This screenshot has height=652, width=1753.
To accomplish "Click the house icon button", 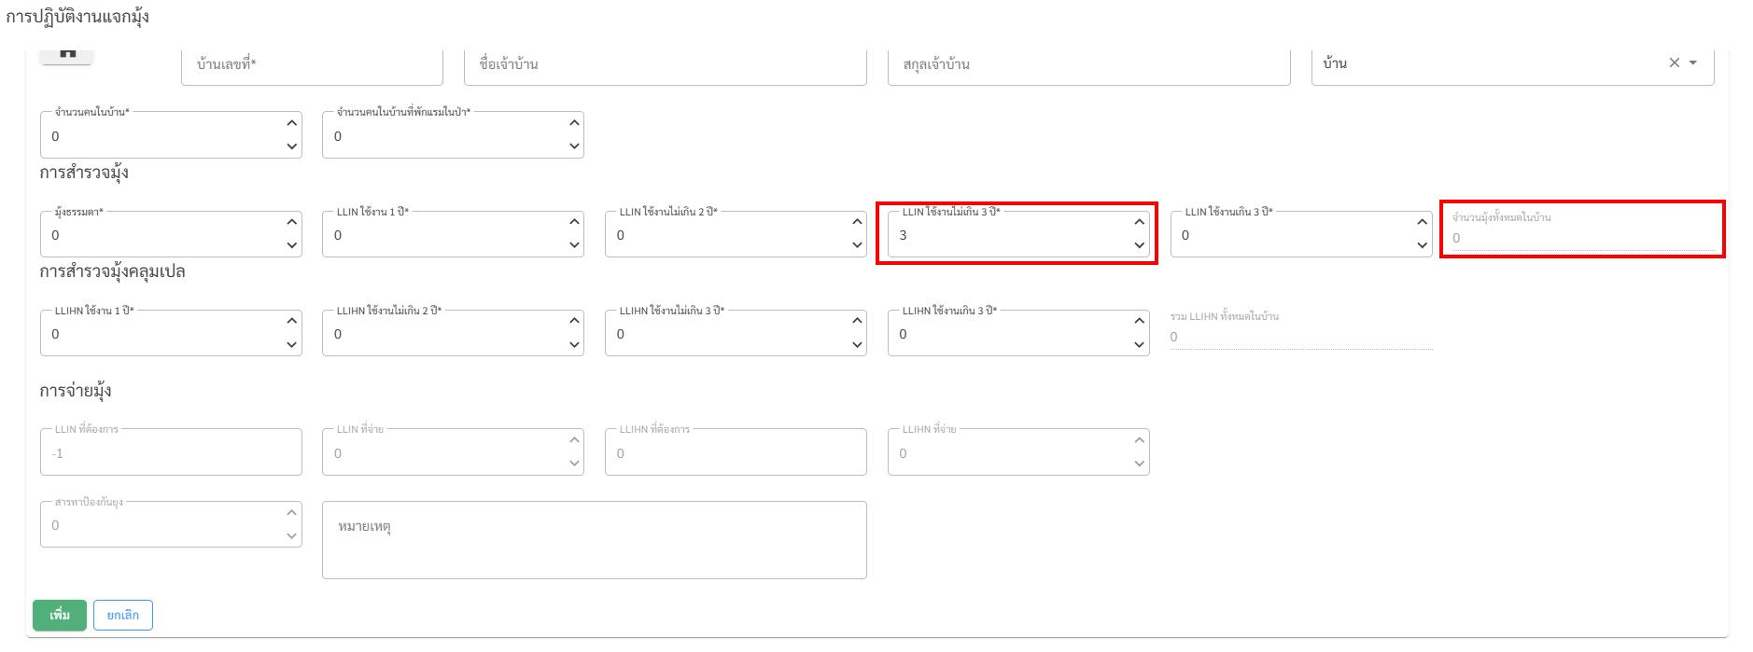I will tap(66, 55).
